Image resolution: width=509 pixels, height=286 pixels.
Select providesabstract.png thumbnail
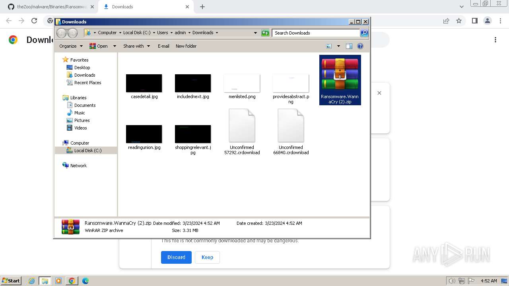pos(291,83)
